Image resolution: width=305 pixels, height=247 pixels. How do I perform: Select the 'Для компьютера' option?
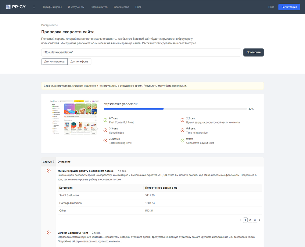point(55,61)
